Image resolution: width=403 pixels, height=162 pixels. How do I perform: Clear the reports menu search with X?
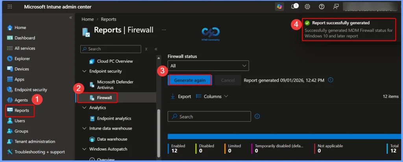tap(146, 49)
